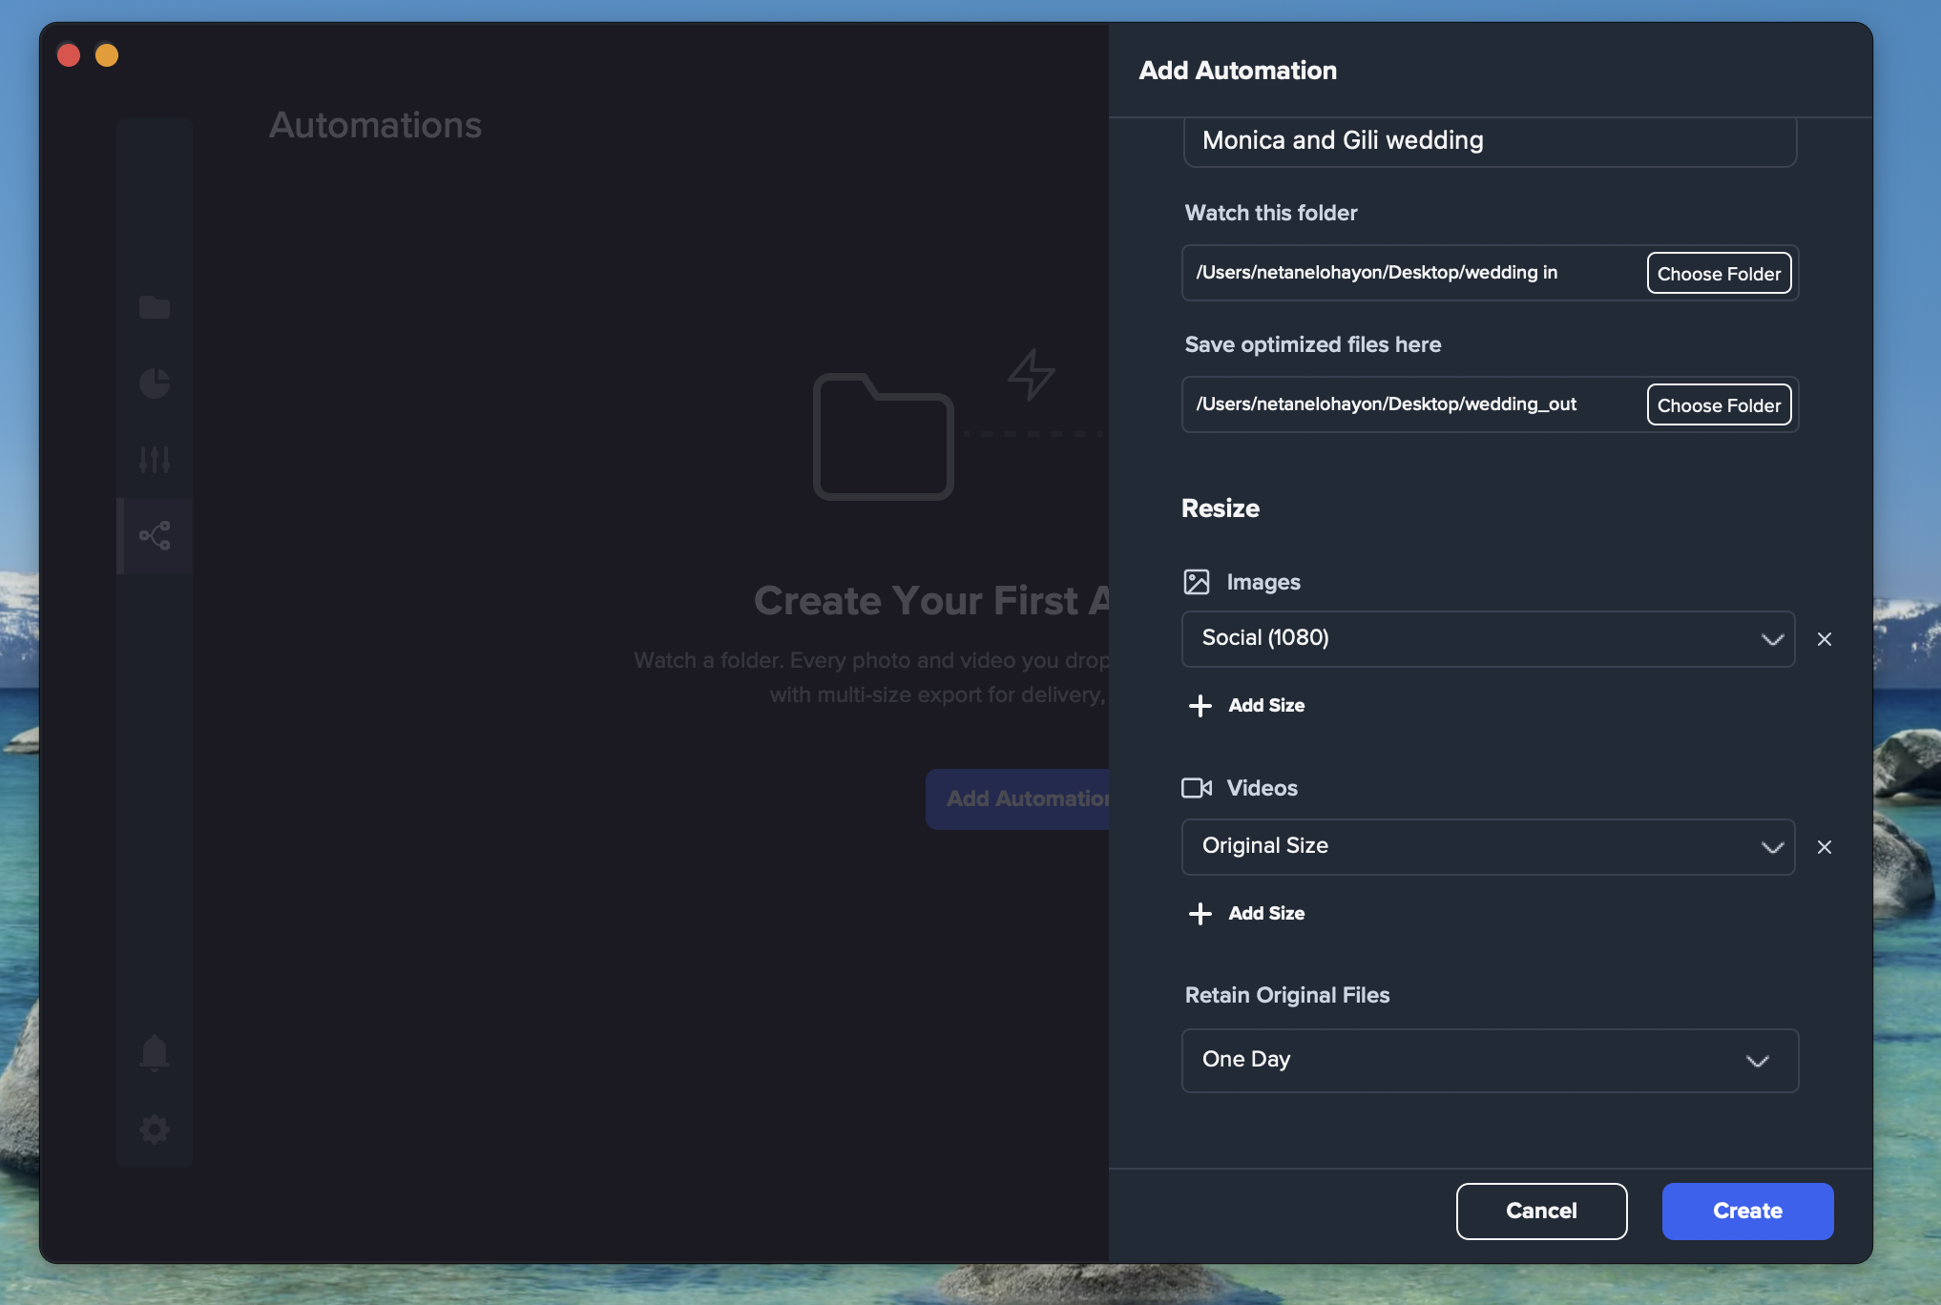Open the pie chart statistics sidebar icon
This screenshot has width=1941, height=1305.
pos(154,383)
